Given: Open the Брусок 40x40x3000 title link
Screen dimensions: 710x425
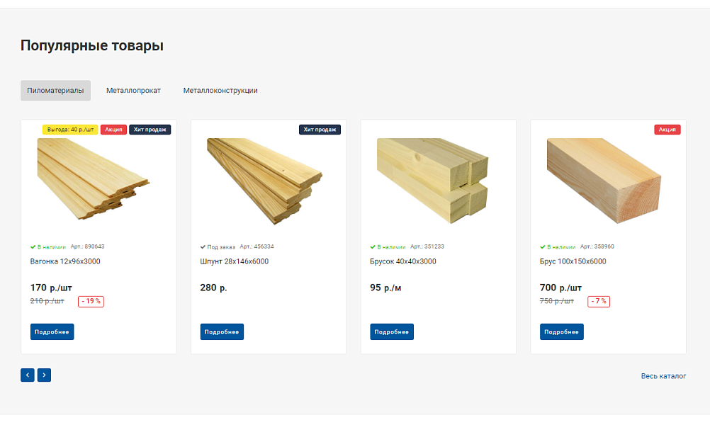Looking at the screenshot, I should (403, 261).
